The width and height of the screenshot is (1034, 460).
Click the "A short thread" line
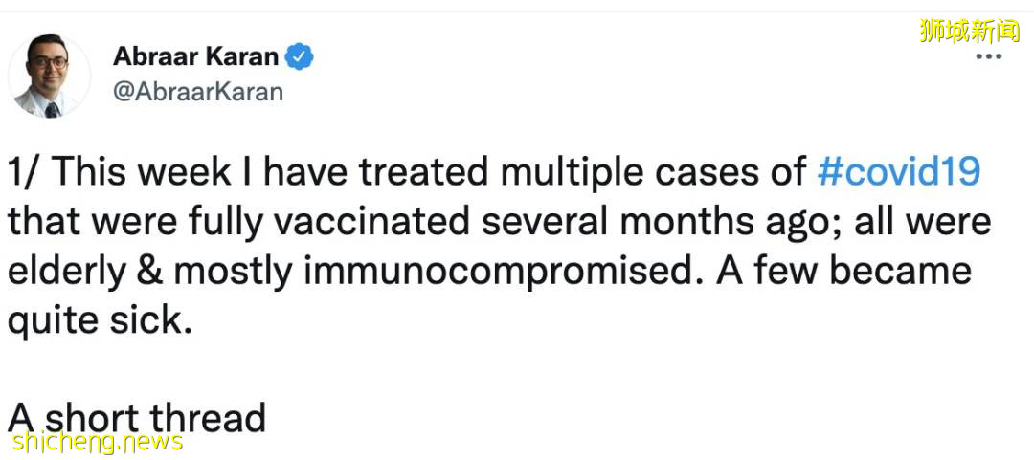pyautogui.click(x=137, y=419)
